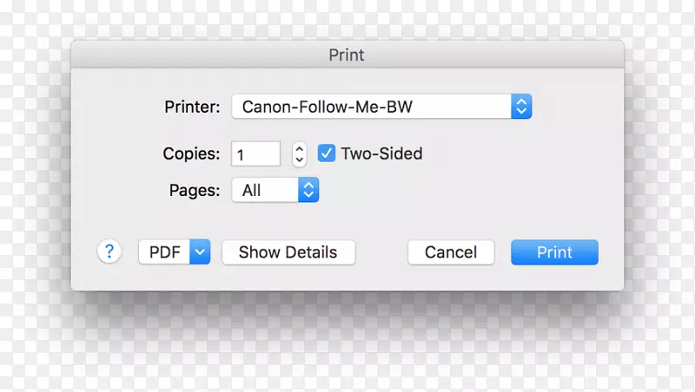Uncheck the Two-Sided checkbox
The width and height of the screenshot is (695, 392).
(x=327, y=154)
